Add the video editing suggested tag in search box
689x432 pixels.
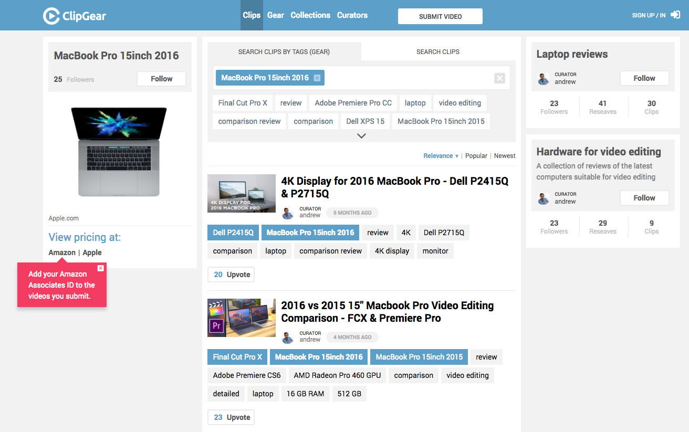pyautogui.click(x=460, y=103)
